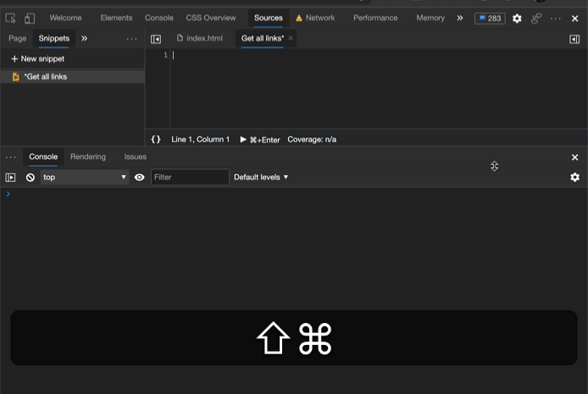Image resolution: width=588 pixels, height=394 pixels.
Task: Open console settings gear
Action: pos(574,177)
